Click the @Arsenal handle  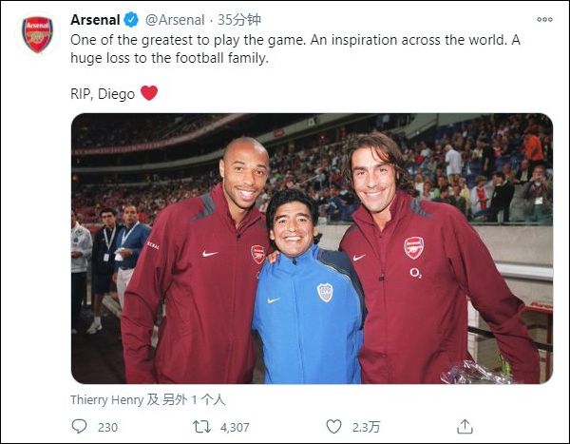point(175,20)
